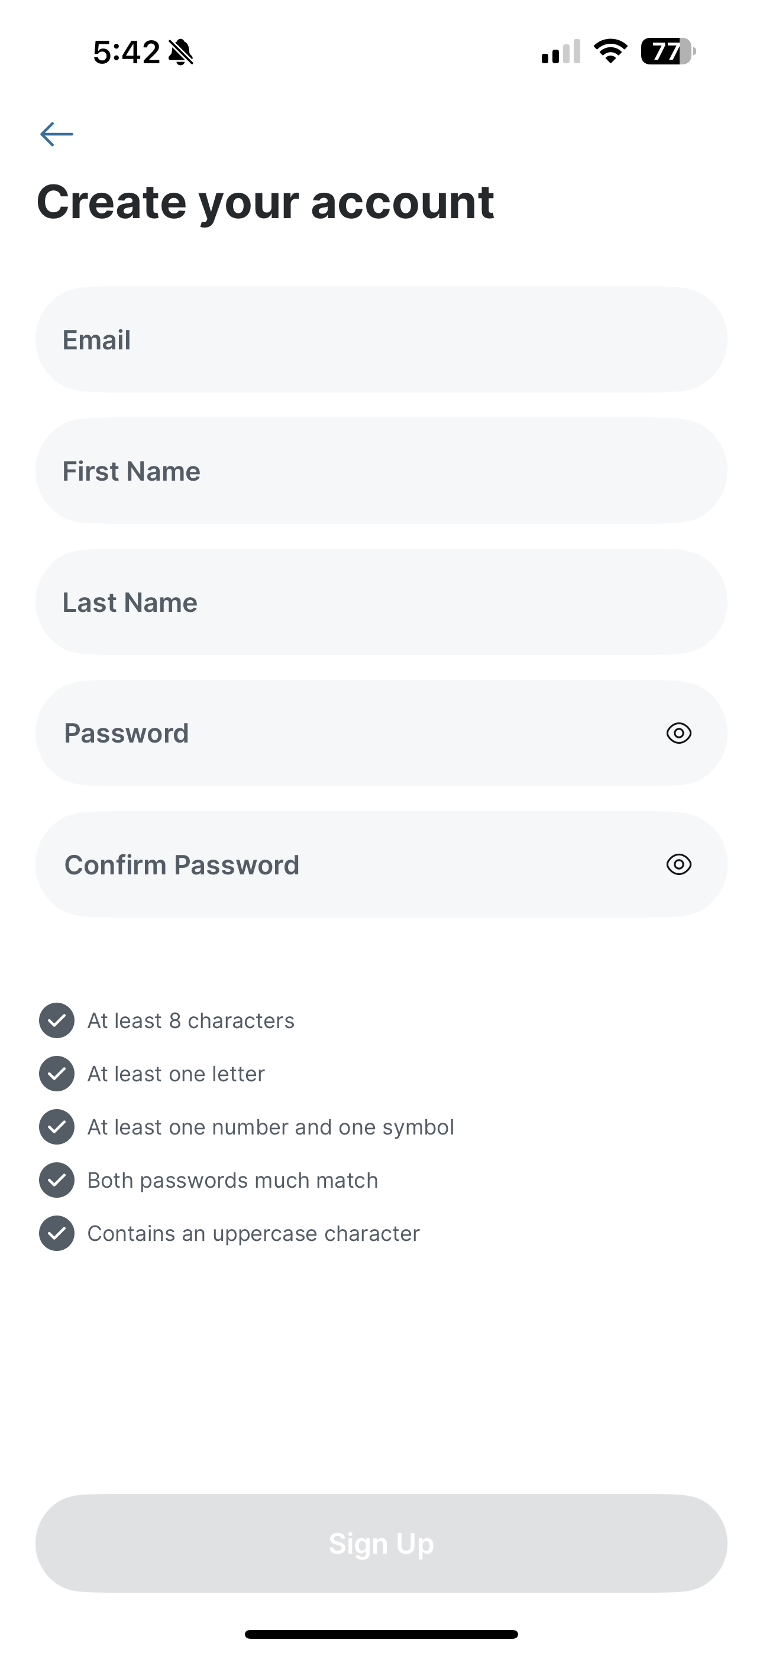Tap the 5:42 clock in status bar

126,52
